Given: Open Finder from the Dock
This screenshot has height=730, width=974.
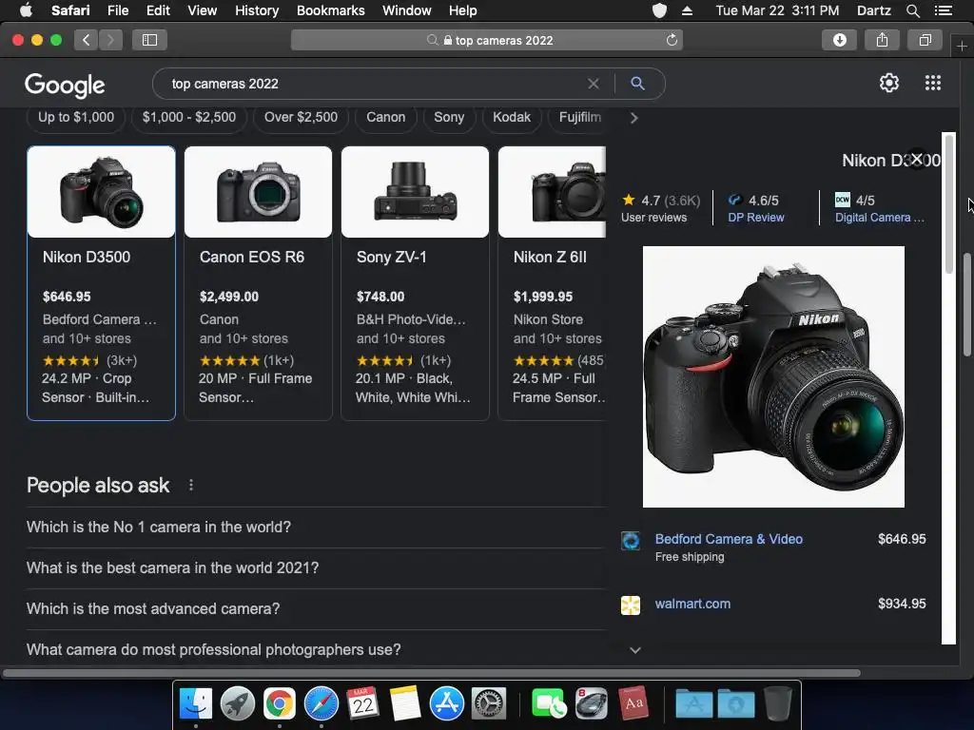Looking at the screenshot, I should tap(196, 703).
